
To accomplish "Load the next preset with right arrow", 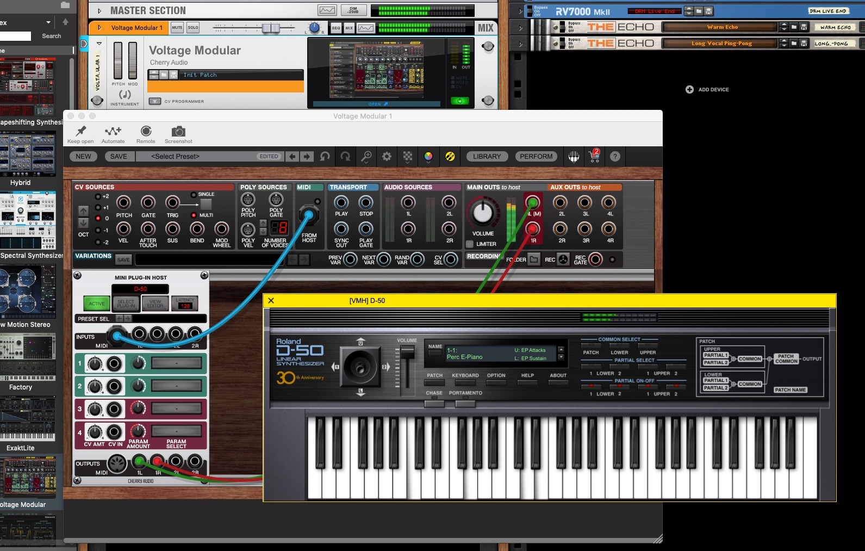I will tap(307, 157).
